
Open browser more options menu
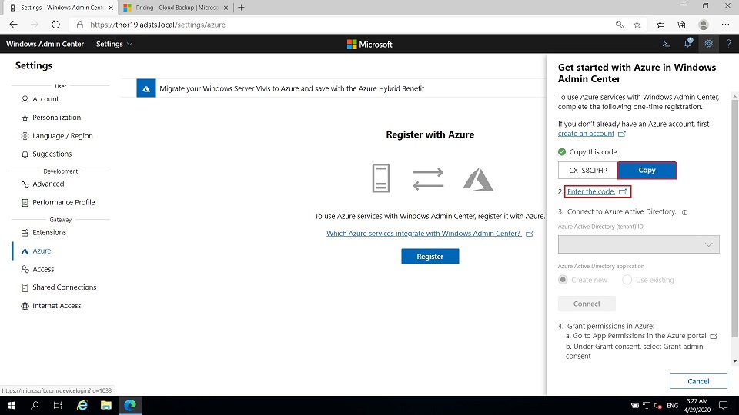tap(725, 25)
